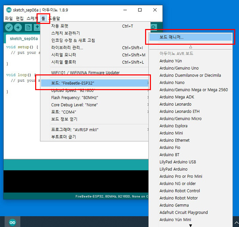Click the black console output area
This screenshot has width=239, height=227.
point(76,182)
